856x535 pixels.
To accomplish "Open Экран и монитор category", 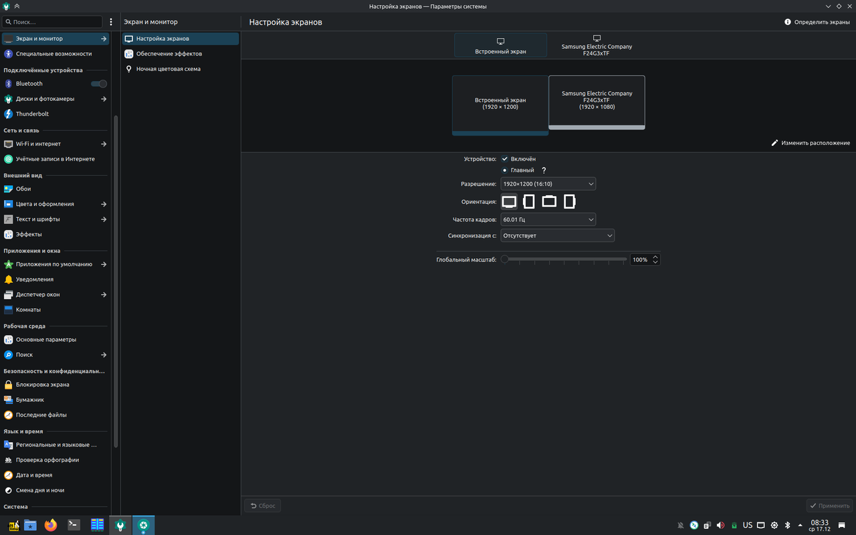I will coord(55,39).
